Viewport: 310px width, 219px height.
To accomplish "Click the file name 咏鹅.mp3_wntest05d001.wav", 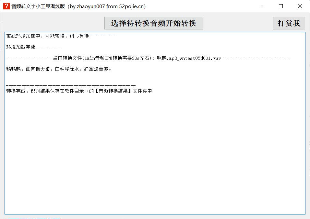I will (x=189, y=58).
